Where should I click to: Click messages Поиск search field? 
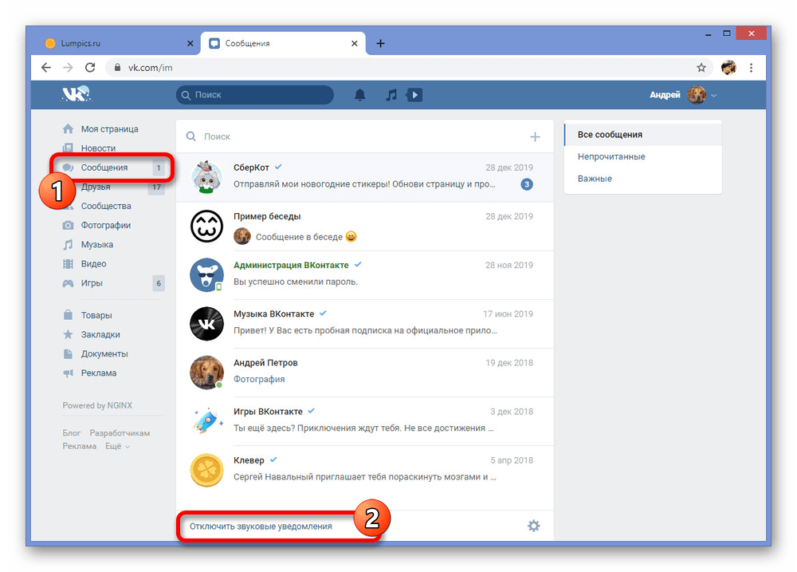click(355, 136)
